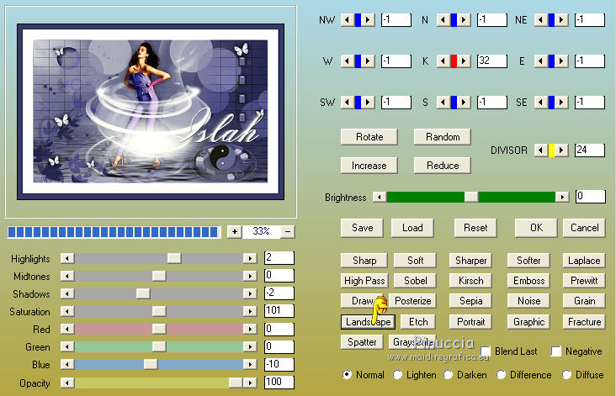Click the zoom in plus button
This screenshot has width=616, height=396.
point(234,231)
